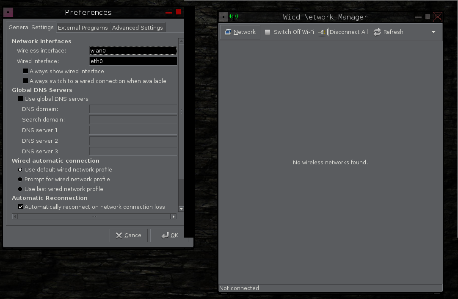Open the Preferences window menu icon

click(x=8, y=12)
